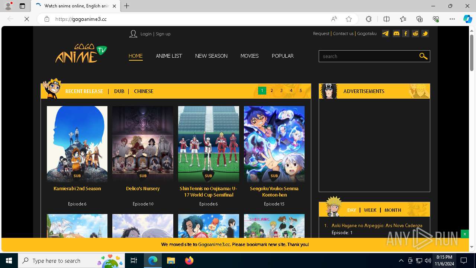Open Browser essentials icon
Screen dimensions: 476x268
click(x=436, y=19)
